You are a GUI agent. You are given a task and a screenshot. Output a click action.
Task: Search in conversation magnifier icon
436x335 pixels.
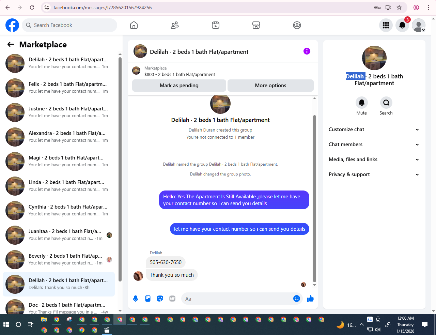[x=386, y=103]
